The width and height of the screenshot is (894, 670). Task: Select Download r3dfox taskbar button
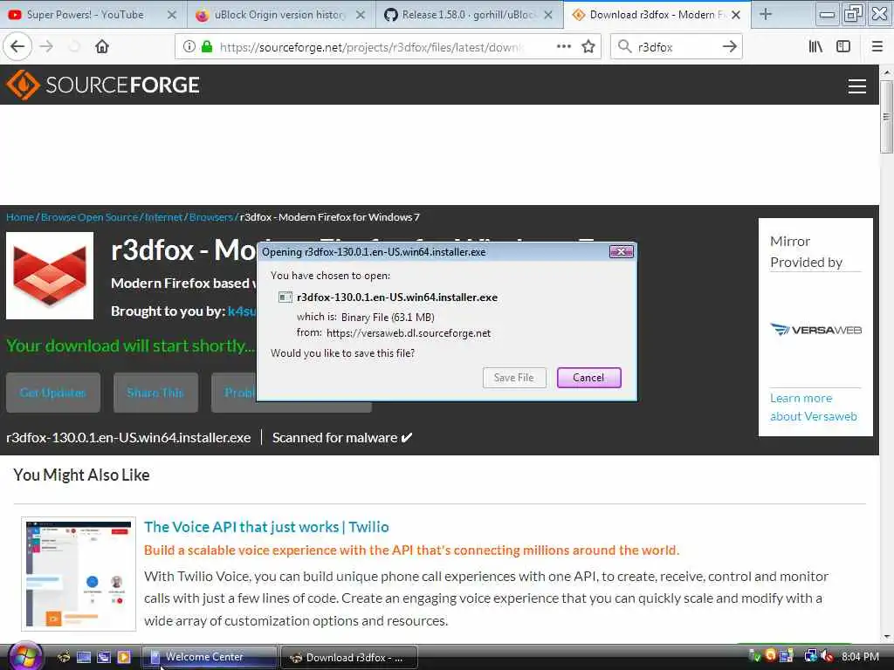point(349,658)
